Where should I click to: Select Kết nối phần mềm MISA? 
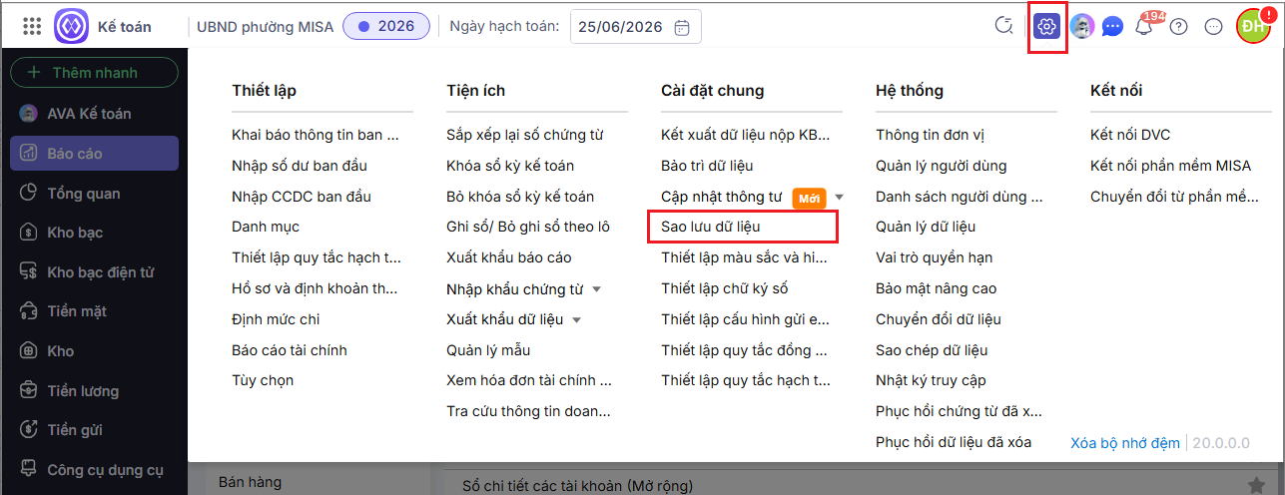1170,166
